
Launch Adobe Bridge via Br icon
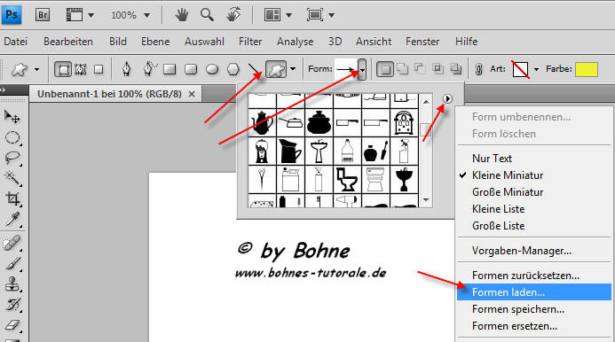[43, 15]
